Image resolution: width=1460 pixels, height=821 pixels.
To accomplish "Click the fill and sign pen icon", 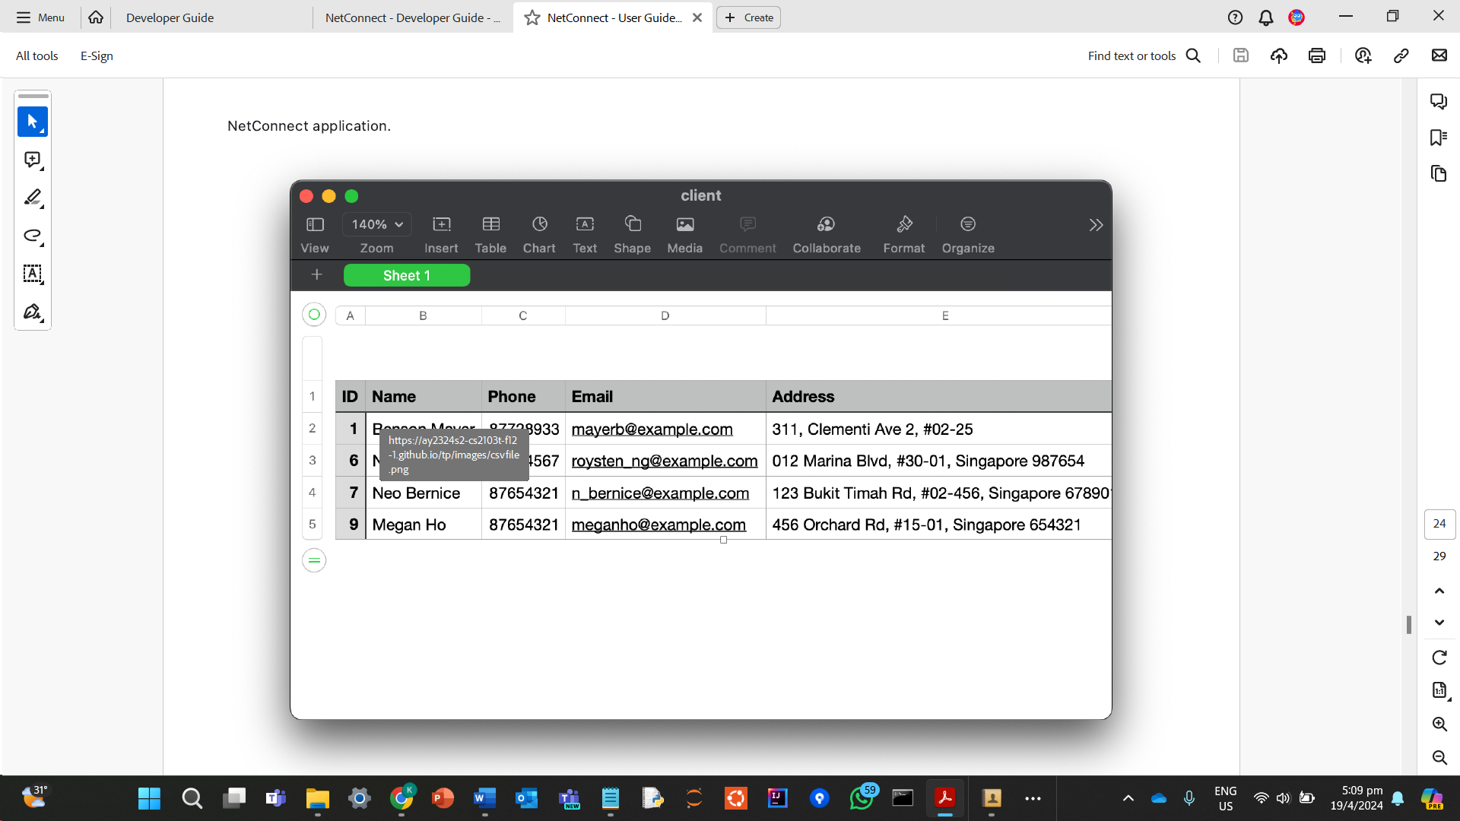I will [32, 312].
